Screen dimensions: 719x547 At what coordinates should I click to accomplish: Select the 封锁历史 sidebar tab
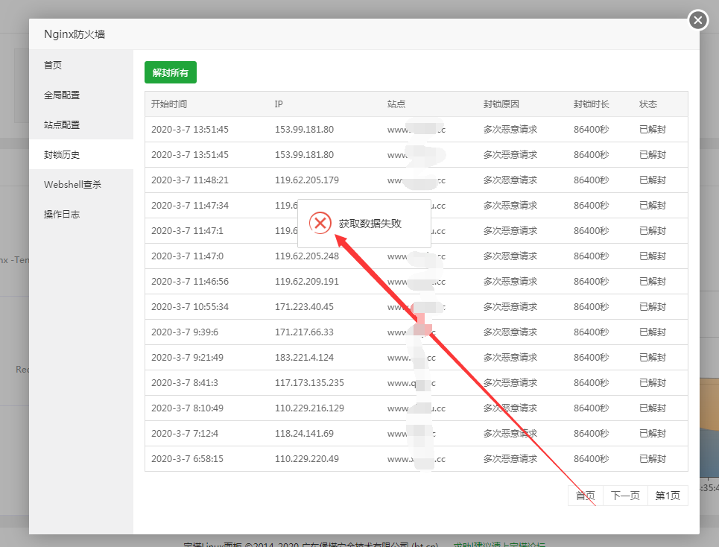tap(62, 155)
